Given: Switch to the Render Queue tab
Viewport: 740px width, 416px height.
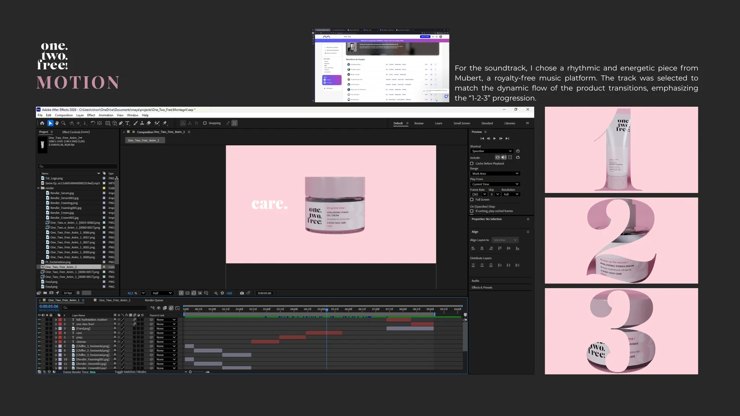Looking at the screenshot, I should 154,300.
